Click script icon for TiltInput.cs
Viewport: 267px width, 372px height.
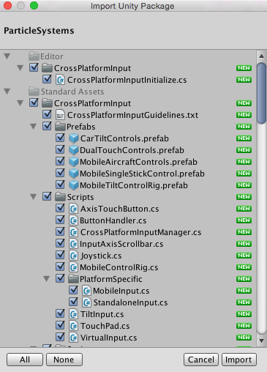click(x=73, y=314)
